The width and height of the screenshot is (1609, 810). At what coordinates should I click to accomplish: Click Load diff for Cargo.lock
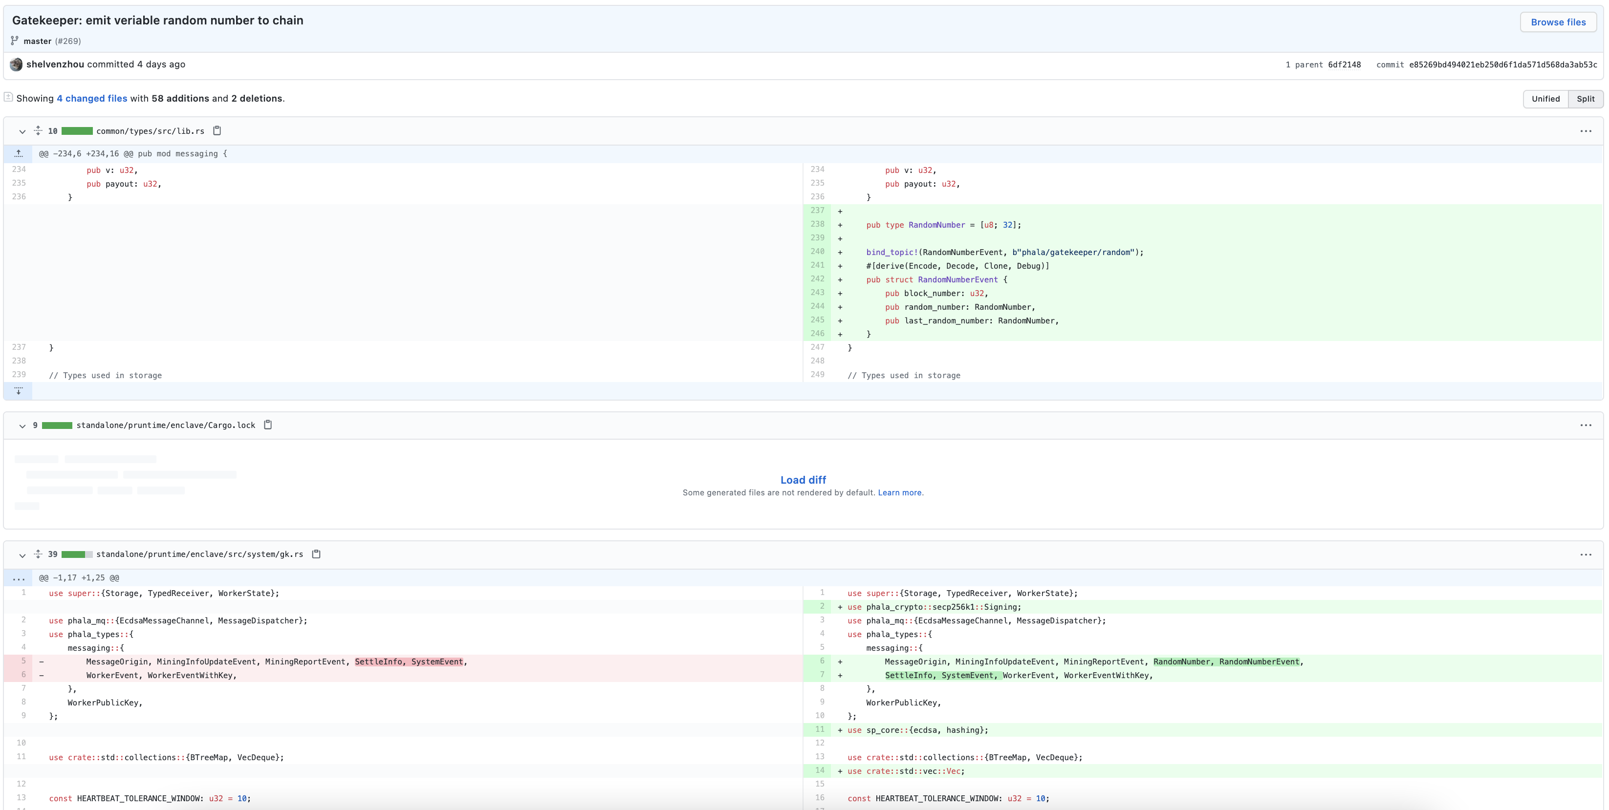pyautogui.click(x=803, y=480)
